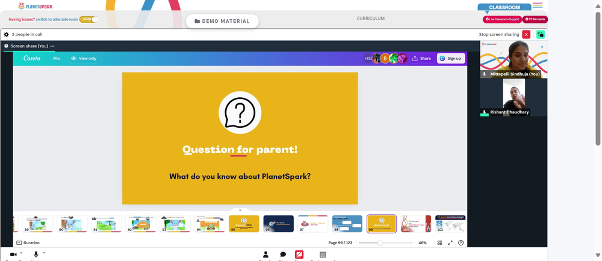Click Mittapelli Sindhuja's video tile
The width and height of the screenshot is (602, 261).
tap(514, 59)
